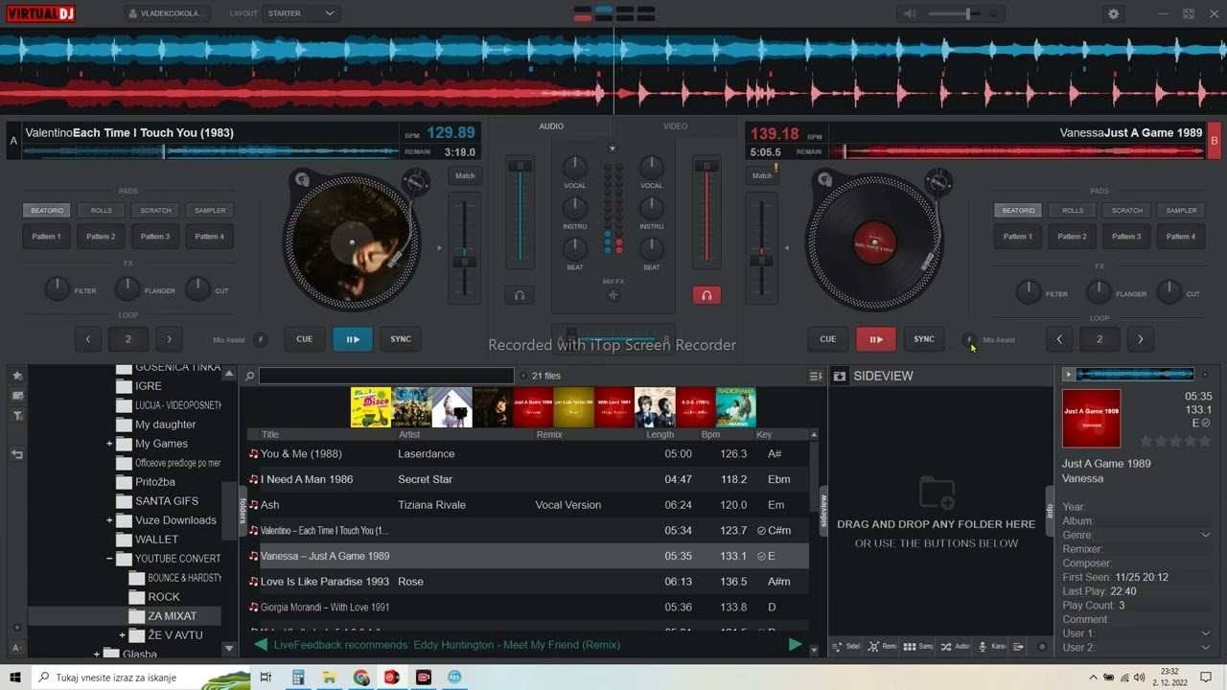Viewport: 1227px width, 690px height.
Task: Toggle right deck play/pause
Action: coord(876,339)
